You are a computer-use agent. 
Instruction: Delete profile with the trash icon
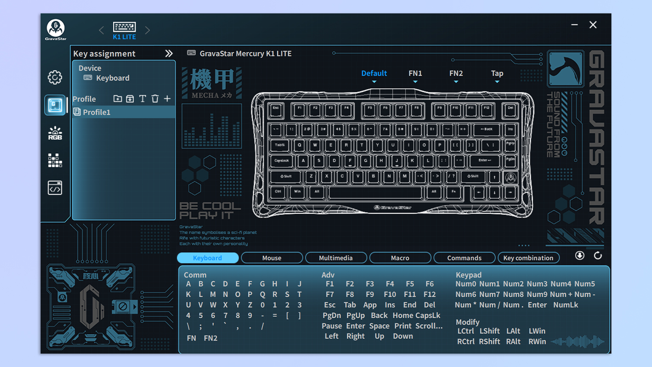coord(155,99)
